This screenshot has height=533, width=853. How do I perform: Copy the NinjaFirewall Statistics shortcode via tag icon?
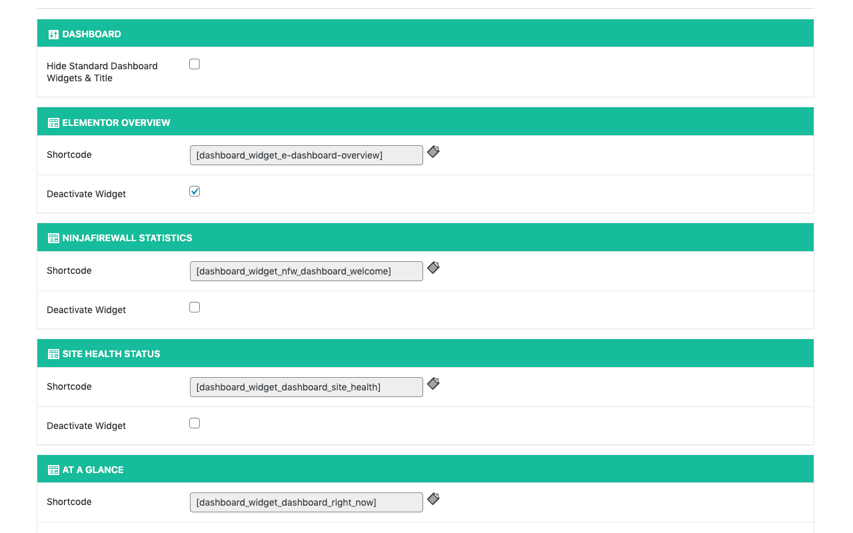[433, 268]
